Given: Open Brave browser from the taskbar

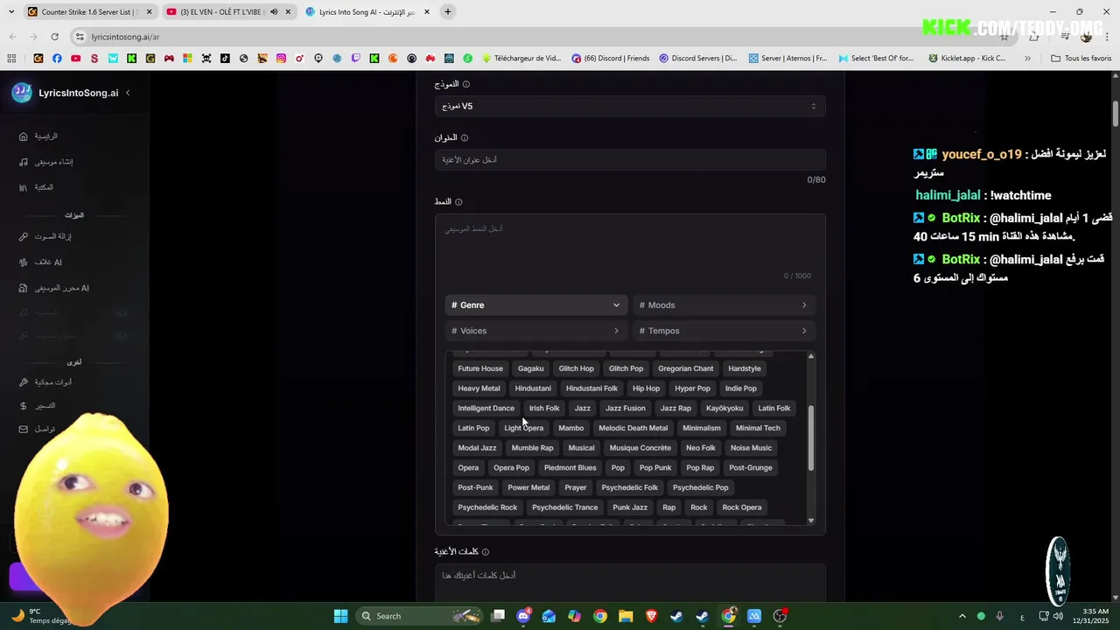Looking at the screenshot, I should tap(651, 616).
